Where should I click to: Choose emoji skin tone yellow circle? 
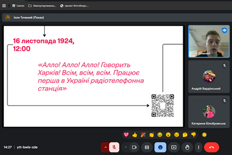[x=204, y=135]
